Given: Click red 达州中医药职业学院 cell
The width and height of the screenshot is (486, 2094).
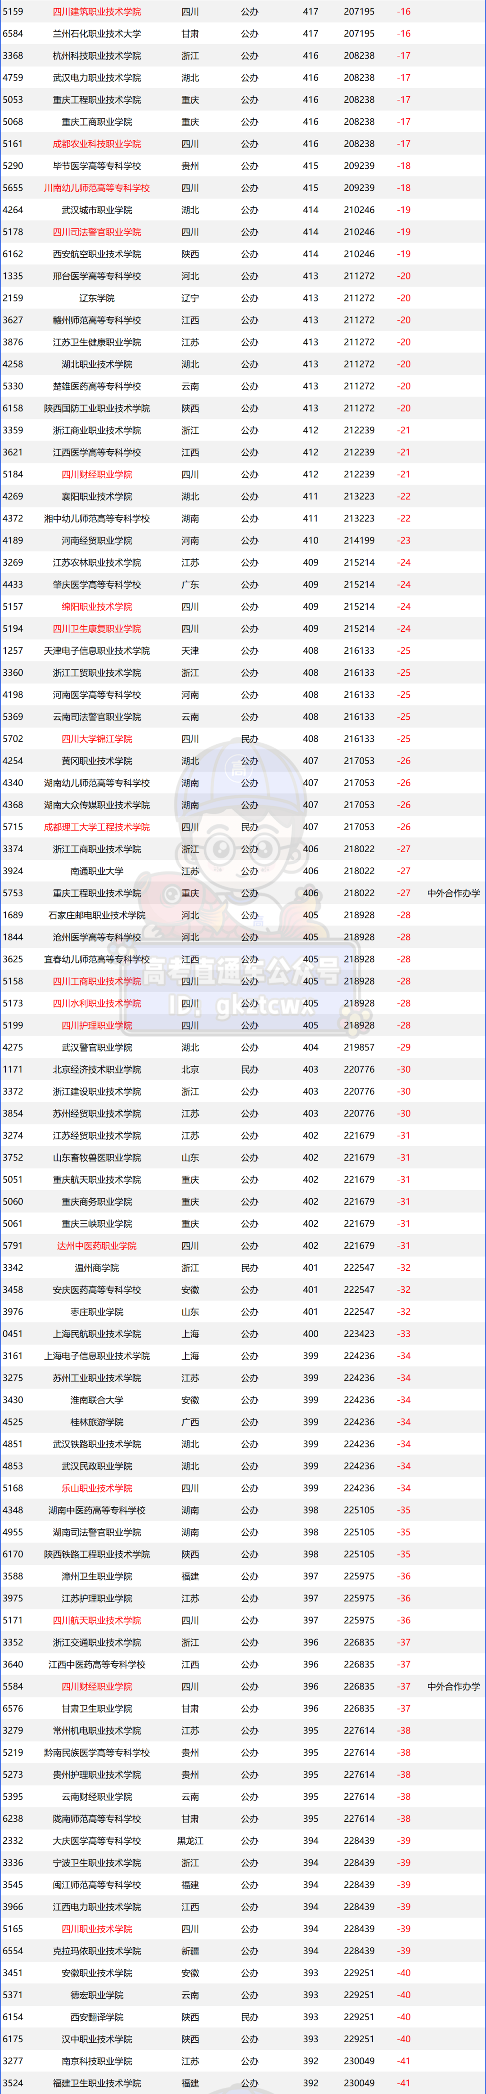Looking at the screenshot, I should pos(97,1245).
